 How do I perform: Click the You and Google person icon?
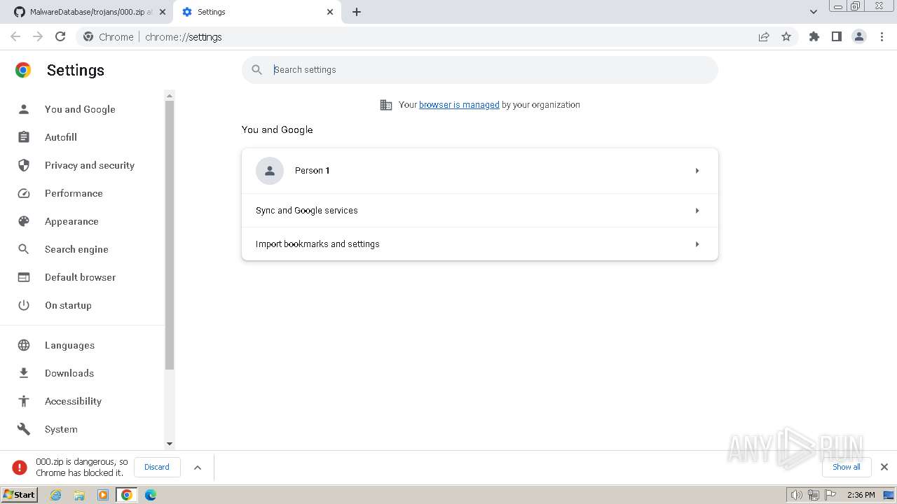point(24,109)
